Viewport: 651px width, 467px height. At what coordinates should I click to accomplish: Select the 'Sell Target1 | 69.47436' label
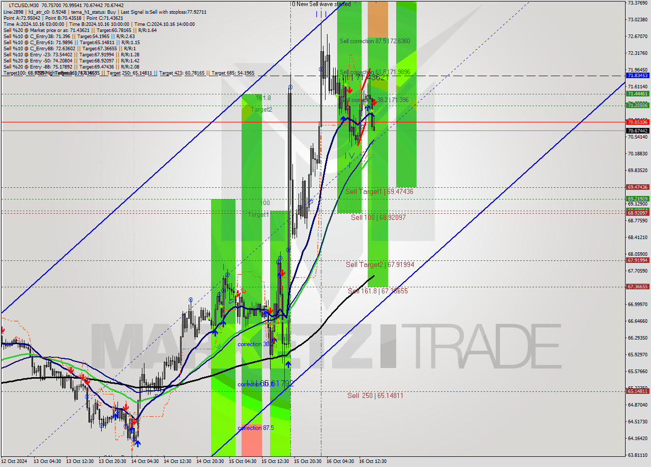tap(379, 191)
